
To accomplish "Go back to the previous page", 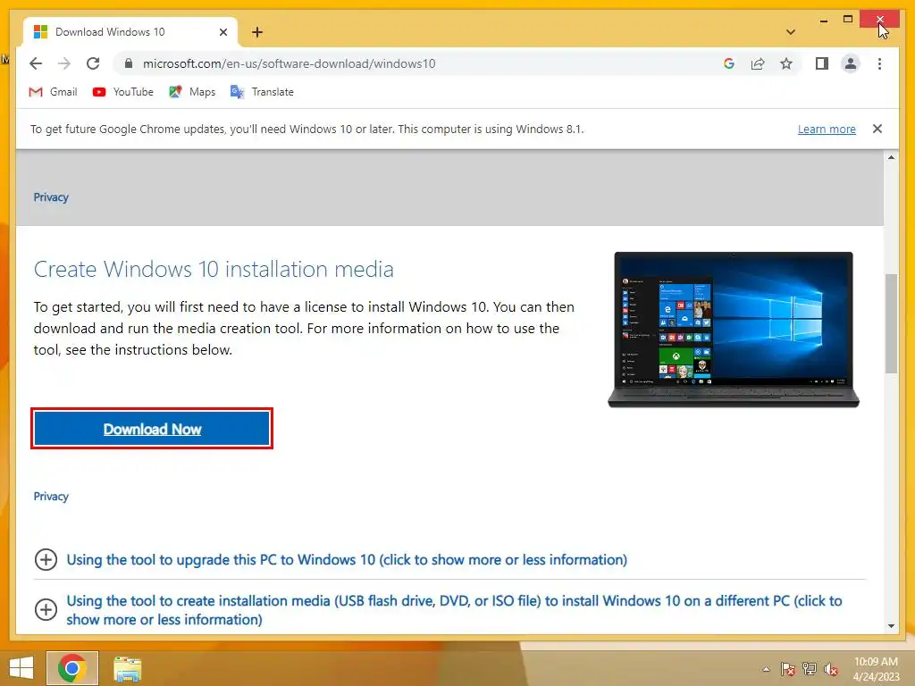I will coord(36,63).
